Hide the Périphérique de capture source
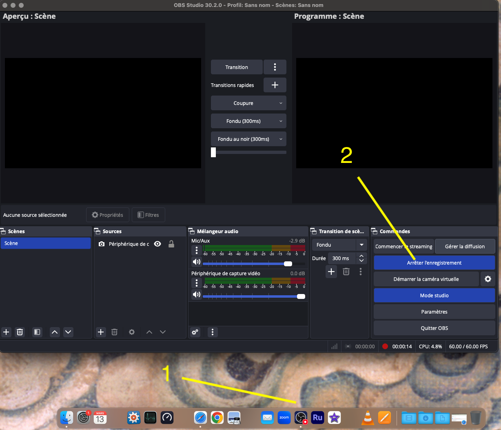 point(157,244)
